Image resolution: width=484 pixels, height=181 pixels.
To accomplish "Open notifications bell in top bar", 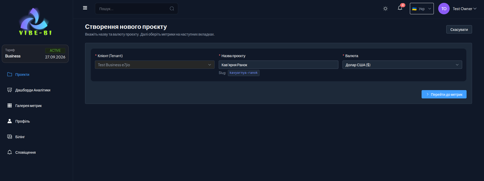I will click(400, 8).
